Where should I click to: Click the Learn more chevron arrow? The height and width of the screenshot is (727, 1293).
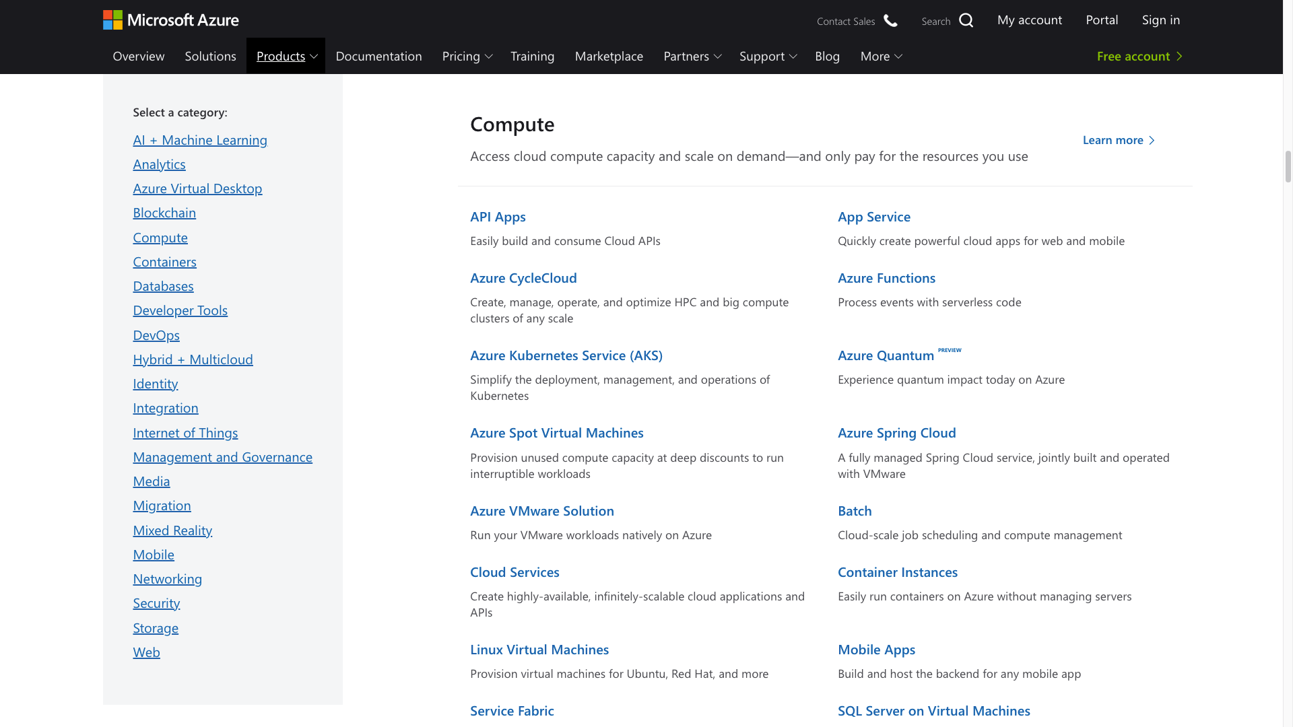1152,141
